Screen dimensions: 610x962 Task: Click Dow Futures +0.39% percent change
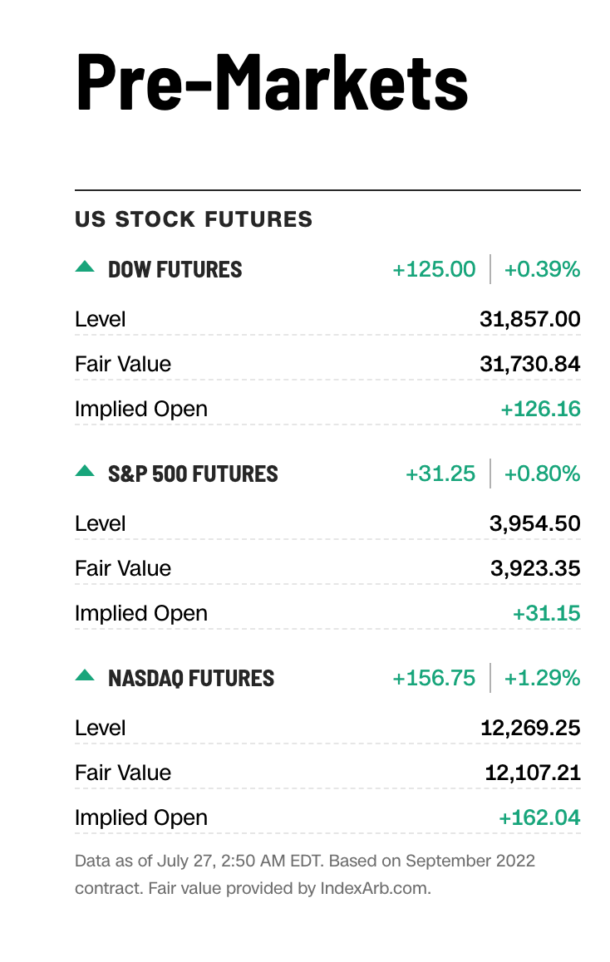542,269
